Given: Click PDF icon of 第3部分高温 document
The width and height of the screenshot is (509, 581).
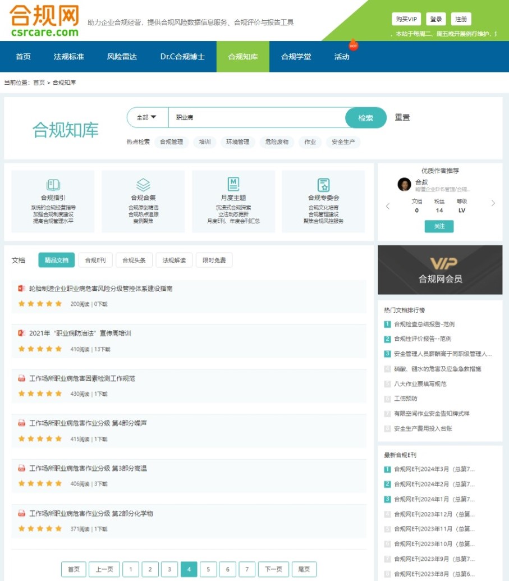Looking at the screenshot, I should [x=21, y=468].
